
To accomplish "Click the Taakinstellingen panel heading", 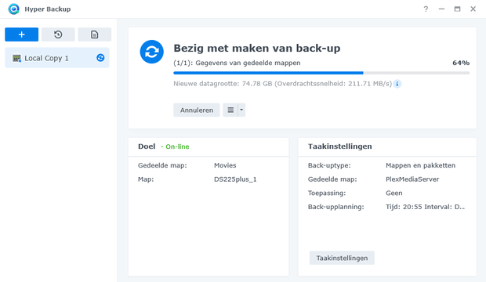I will tap(340, 146).
